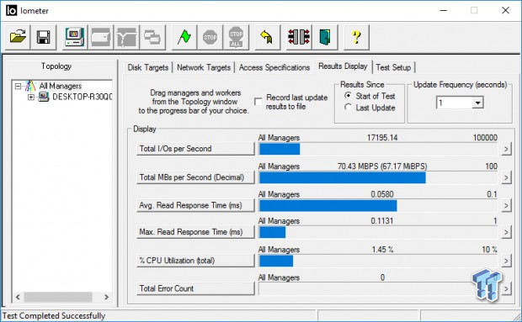Open help with the question mark icon
The height and width of the screenshot is (322, 522).
pos(356,37)
